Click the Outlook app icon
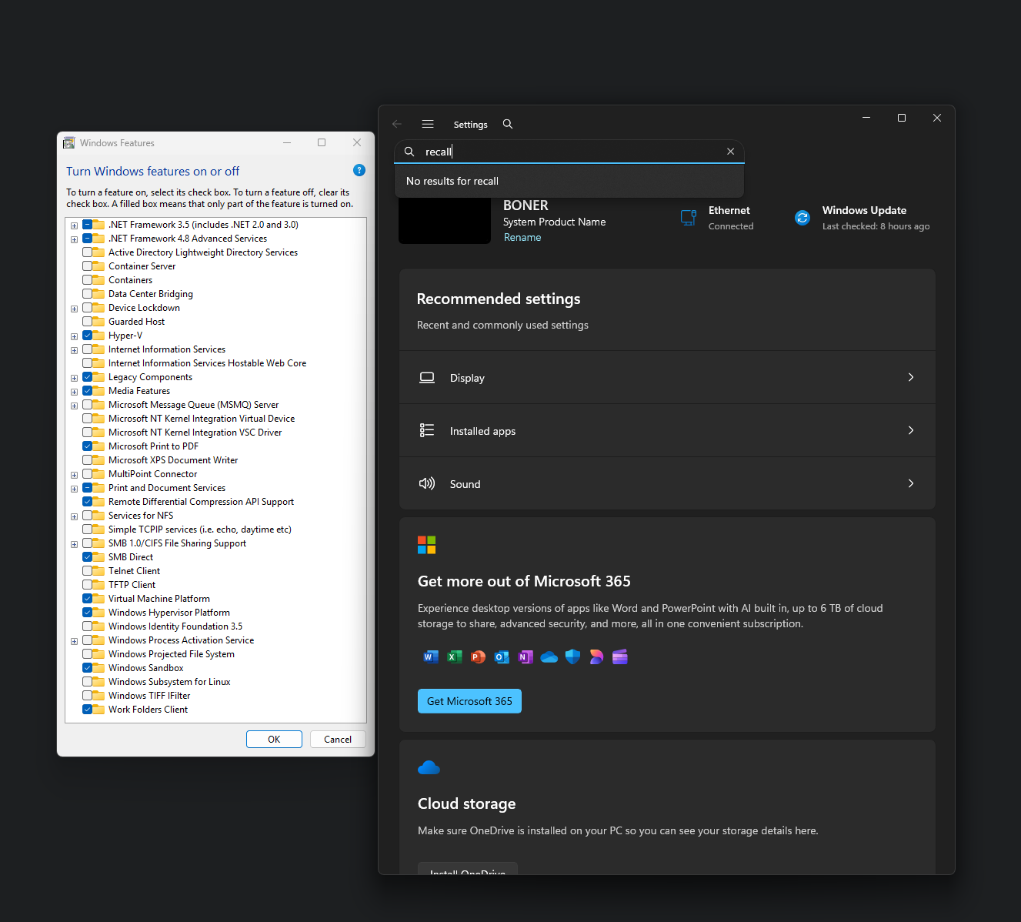The width and height of the screenshot is (1021, 922). point(502,656)
